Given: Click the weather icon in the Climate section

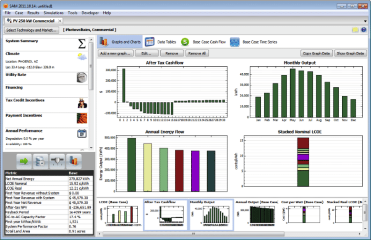Looking at the screenshot, I should click(x=81, y=57).
